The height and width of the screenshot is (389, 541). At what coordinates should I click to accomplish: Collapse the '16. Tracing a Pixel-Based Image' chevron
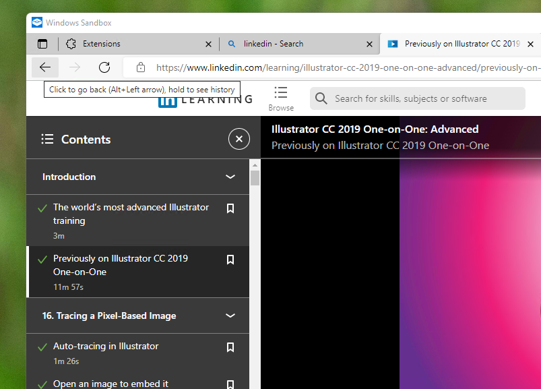(x=230, y=316)
